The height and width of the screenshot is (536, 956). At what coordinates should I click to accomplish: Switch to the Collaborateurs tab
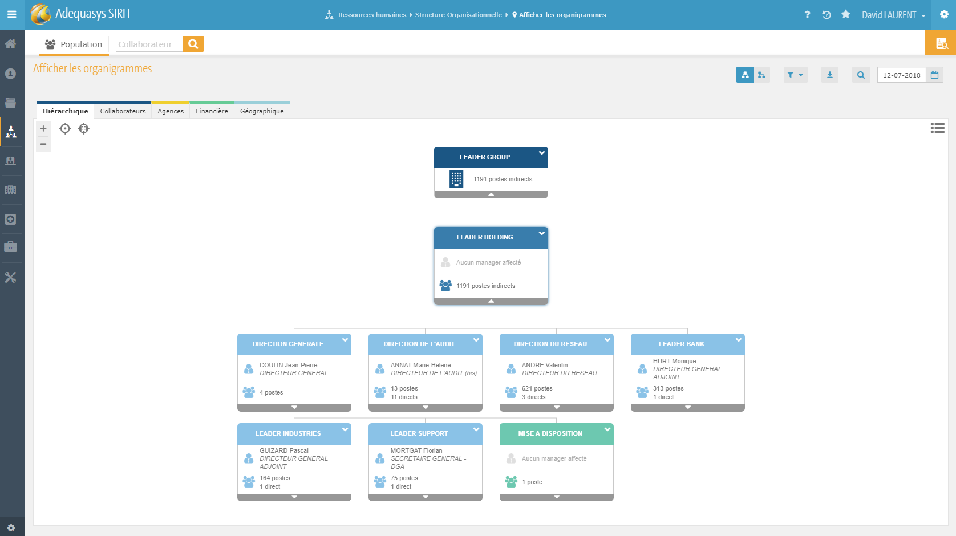point(123,111)
